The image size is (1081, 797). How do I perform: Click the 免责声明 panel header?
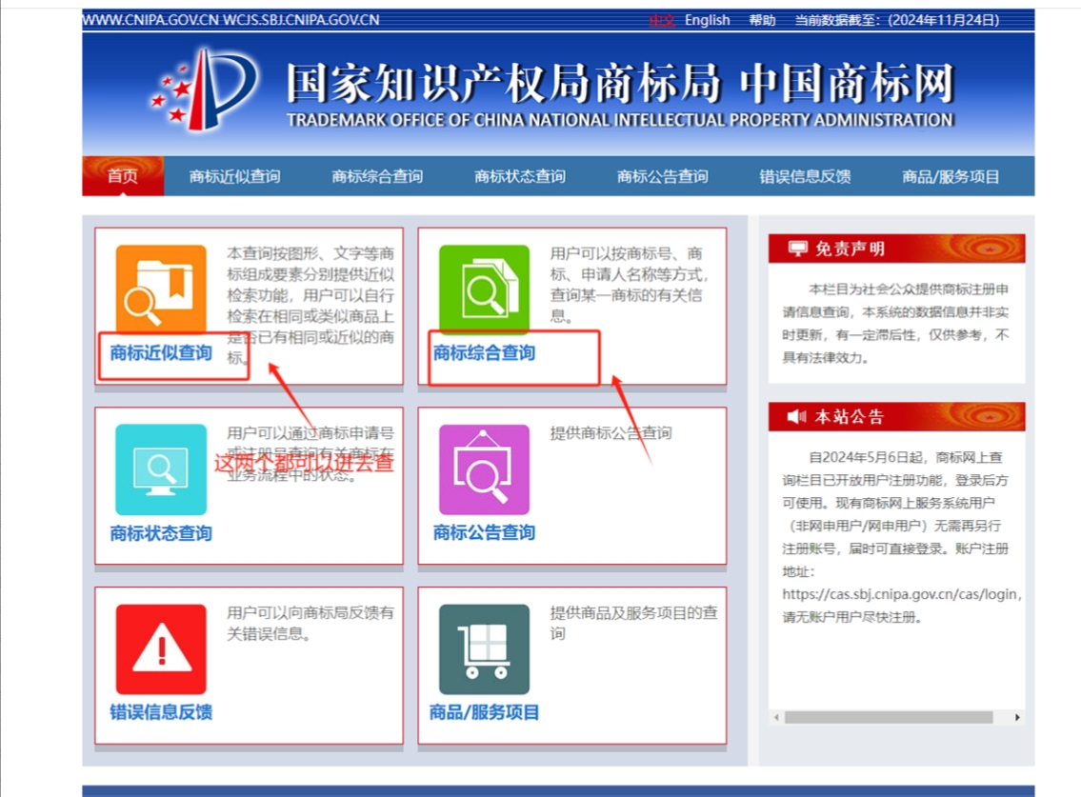[x=897, y=249]
